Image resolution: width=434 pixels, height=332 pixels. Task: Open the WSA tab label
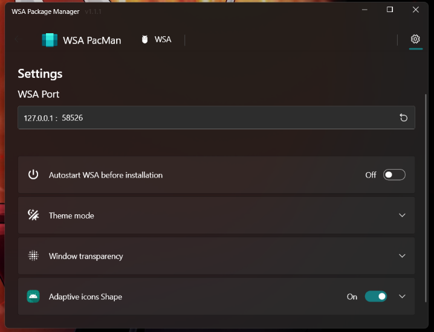point(163,40)
